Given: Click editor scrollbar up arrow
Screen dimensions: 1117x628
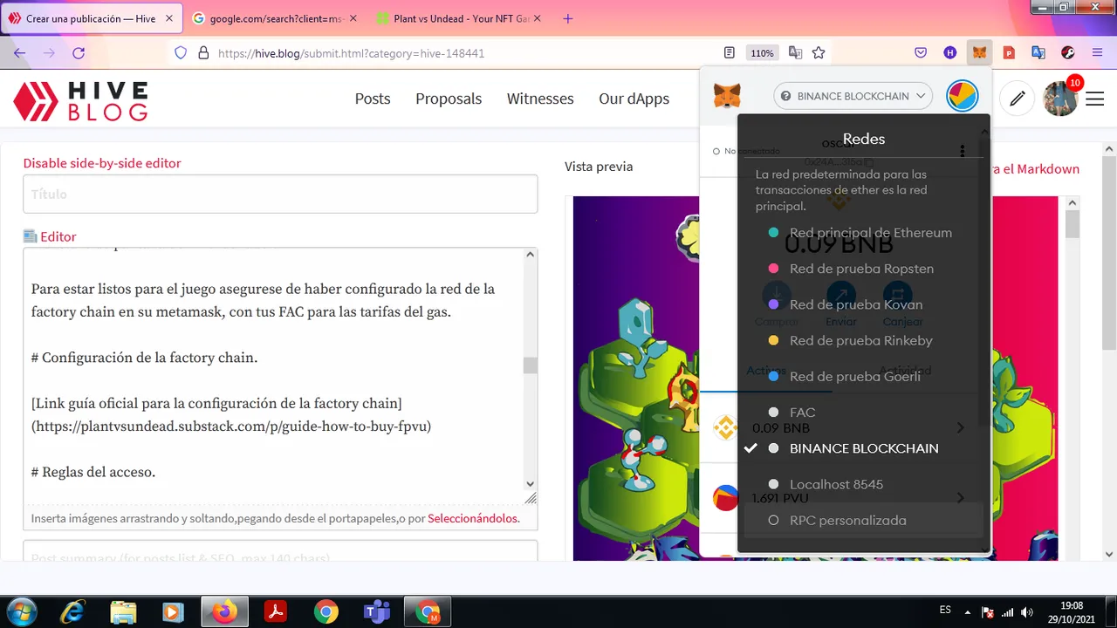Looking at the screenshot, I should point(530,255).
